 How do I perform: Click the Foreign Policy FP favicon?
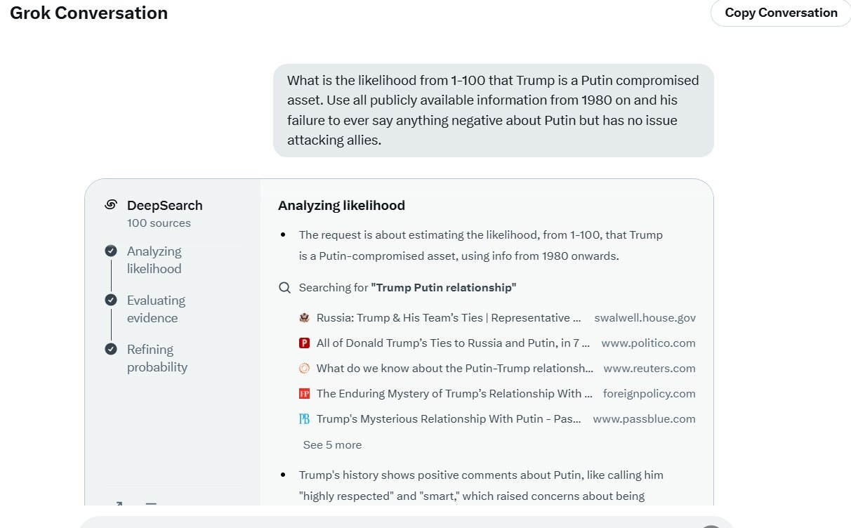(304, 394)
